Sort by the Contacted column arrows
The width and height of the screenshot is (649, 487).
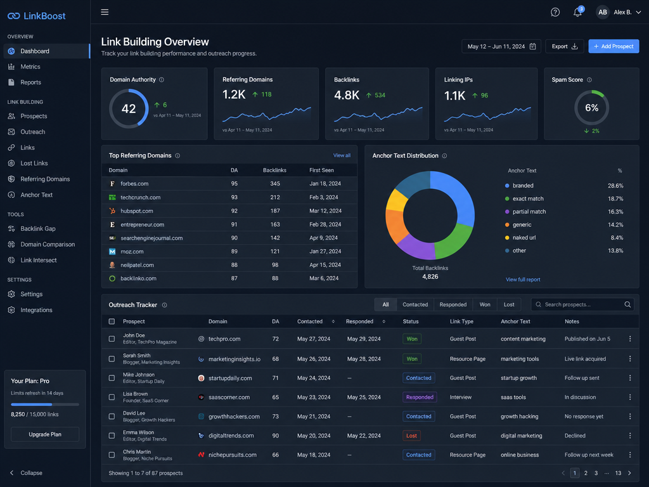[333, 321]
